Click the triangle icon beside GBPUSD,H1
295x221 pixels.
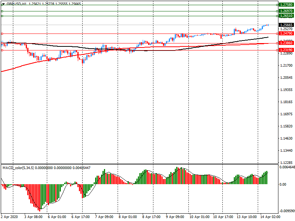coord(3,3)
